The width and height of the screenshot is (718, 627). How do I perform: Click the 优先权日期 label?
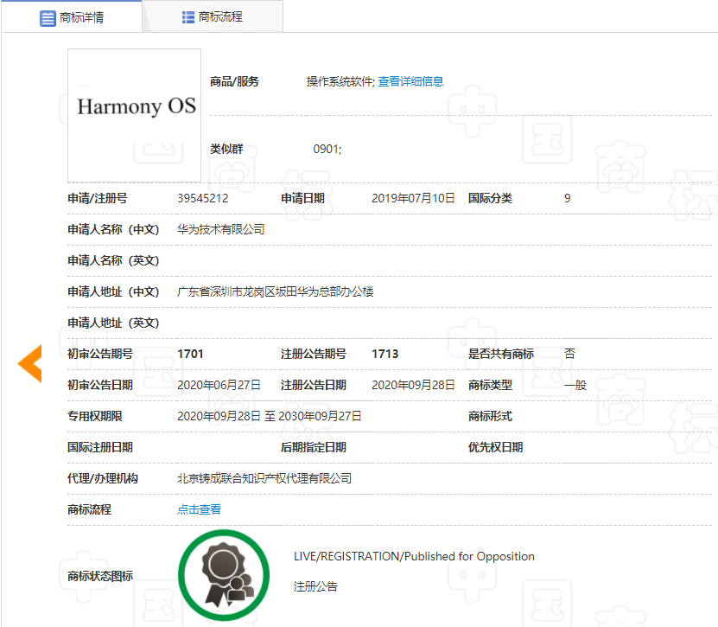495,447
